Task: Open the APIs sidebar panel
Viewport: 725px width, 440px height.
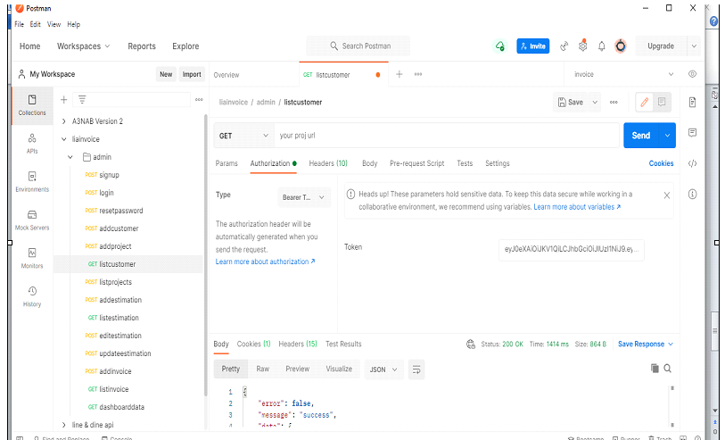Action: tap(32, 144)
